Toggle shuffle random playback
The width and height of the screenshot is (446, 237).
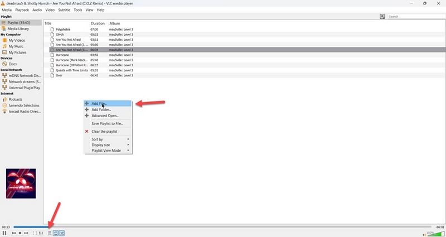[x=62, y=233]
